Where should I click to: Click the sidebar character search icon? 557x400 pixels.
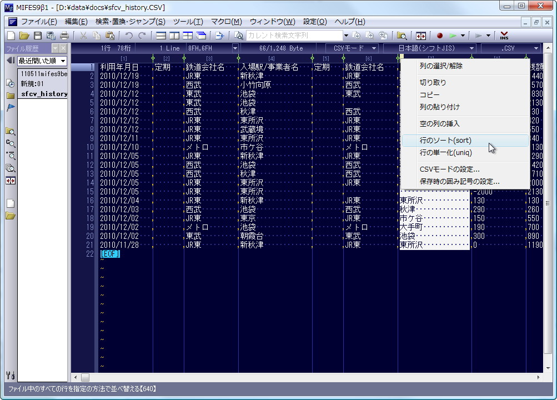coord(11,143)
